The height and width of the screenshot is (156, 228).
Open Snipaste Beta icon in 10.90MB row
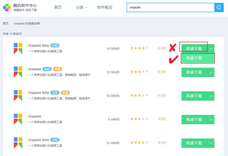coord(18,95)
